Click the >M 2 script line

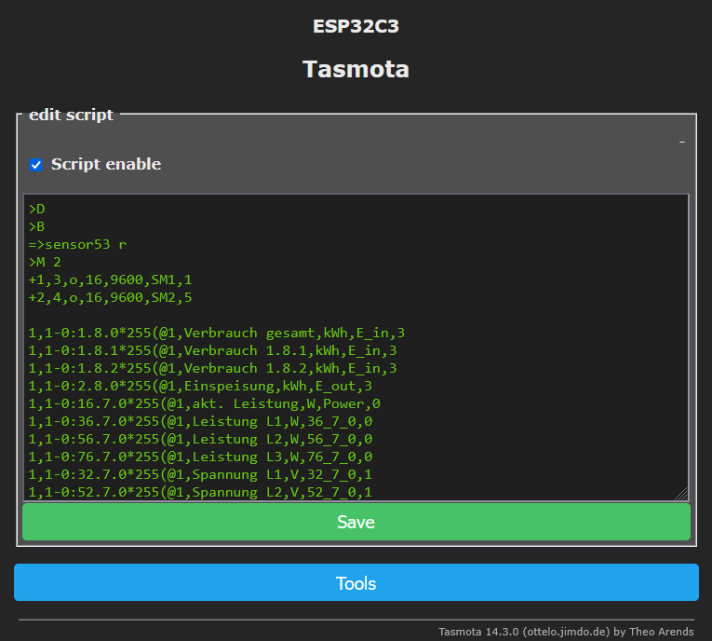47,262
